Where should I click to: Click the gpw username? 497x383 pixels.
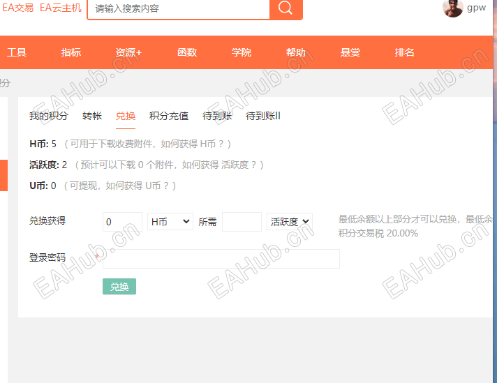(x=476, y=8)
